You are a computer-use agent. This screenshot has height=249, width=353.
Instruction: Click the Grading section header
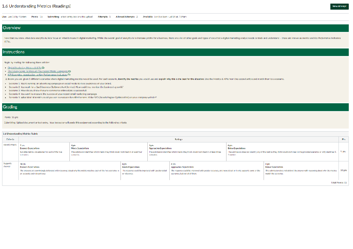(10, 107)
